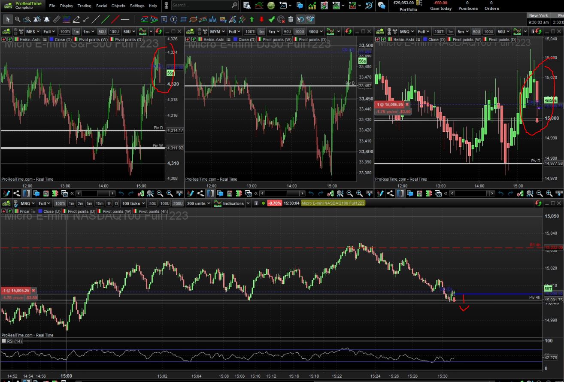Close the -1 @ 15,005.25 position in bottom chart
Viewport: 564px width, 382px height.
tap(33, 291)
